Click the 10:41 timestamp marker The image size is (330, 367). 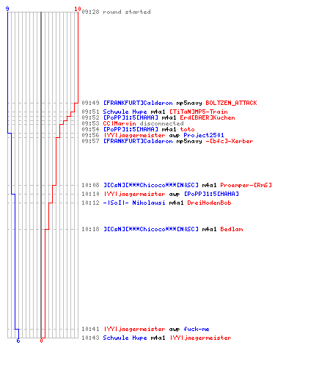pyautogui.click(x=90, y=329)
